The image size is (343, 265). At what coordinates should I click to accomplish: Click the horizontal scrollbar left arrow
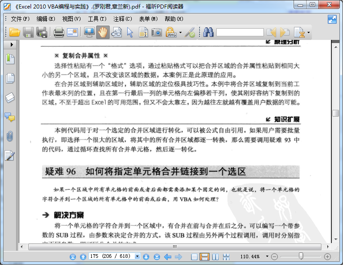click(x=22, y=247)
